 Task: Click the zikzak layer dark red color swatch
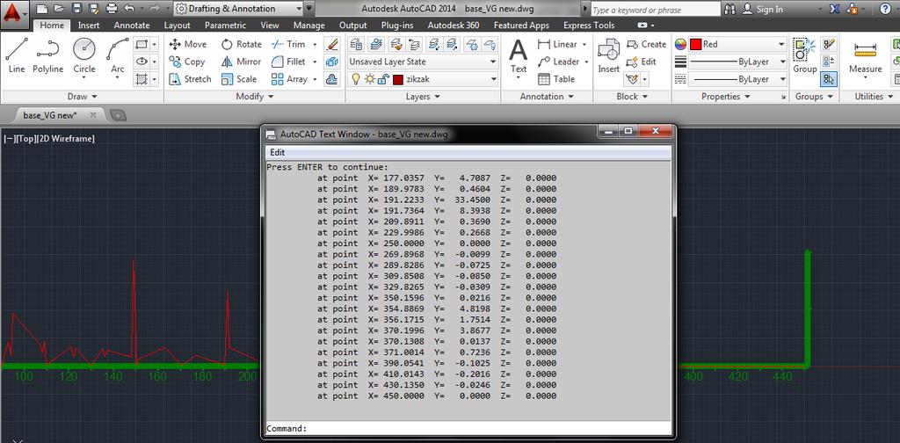coord(398,80)
